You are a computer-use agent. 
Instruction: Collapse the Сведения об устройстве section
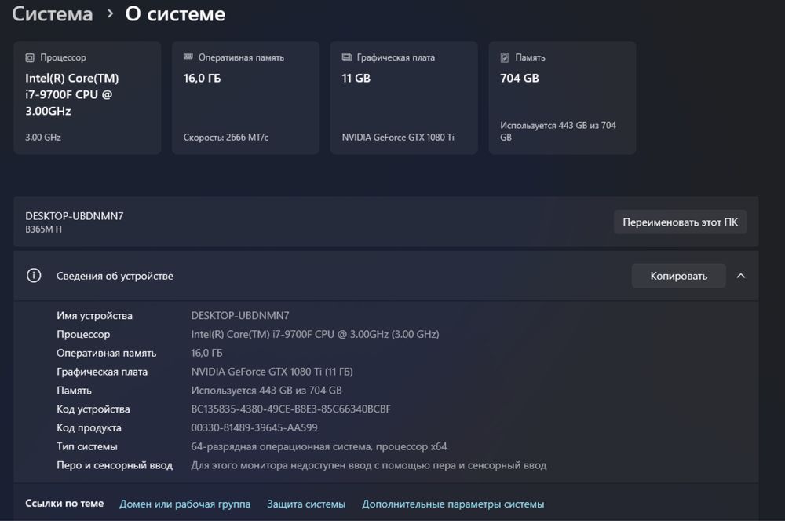point(741,276)
